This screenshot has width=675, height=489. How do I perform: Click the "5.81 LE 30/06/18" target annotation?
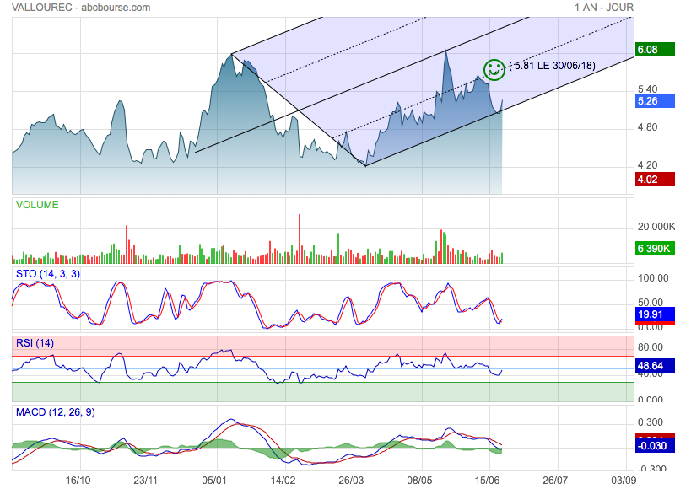553,66
